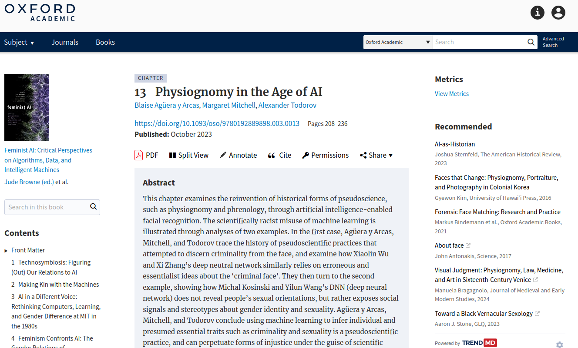Click the TrendMD settings gear icon
This screenshot has height=348, width=578.
pos(559,345)
